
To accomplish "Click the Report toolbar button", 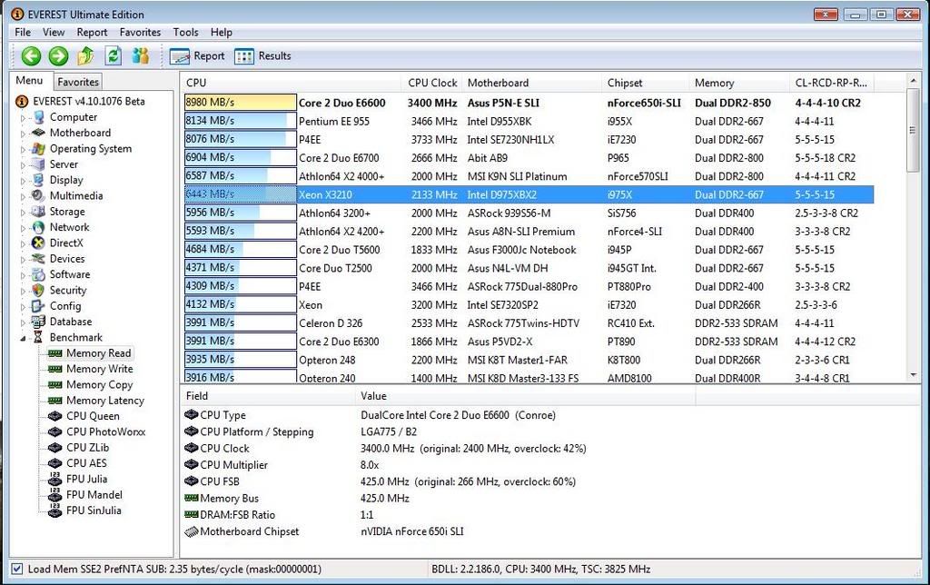I will [196, 55].
